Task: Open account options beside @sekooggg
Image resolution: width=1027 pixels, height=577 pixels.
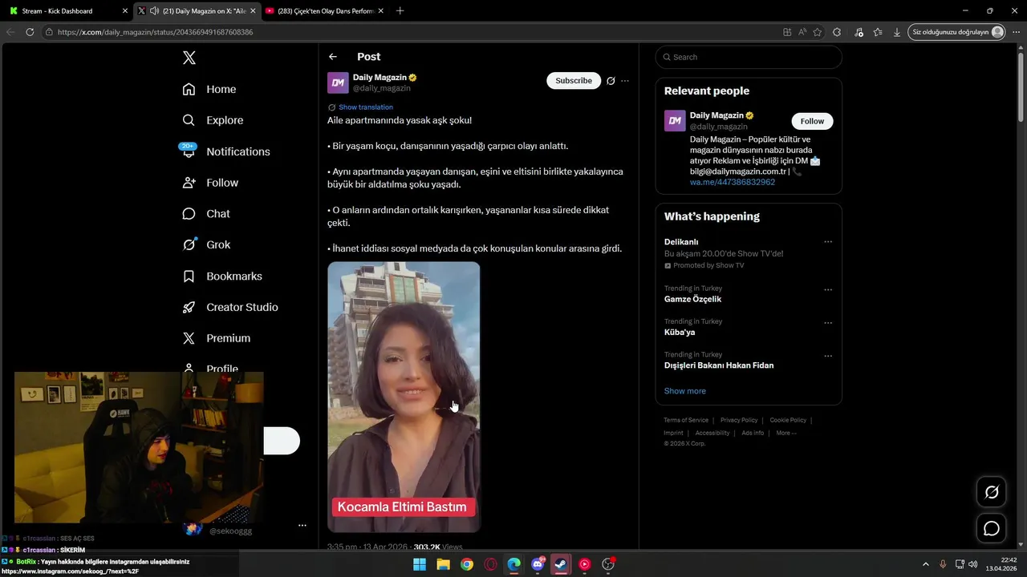Action: coord(302,526)
